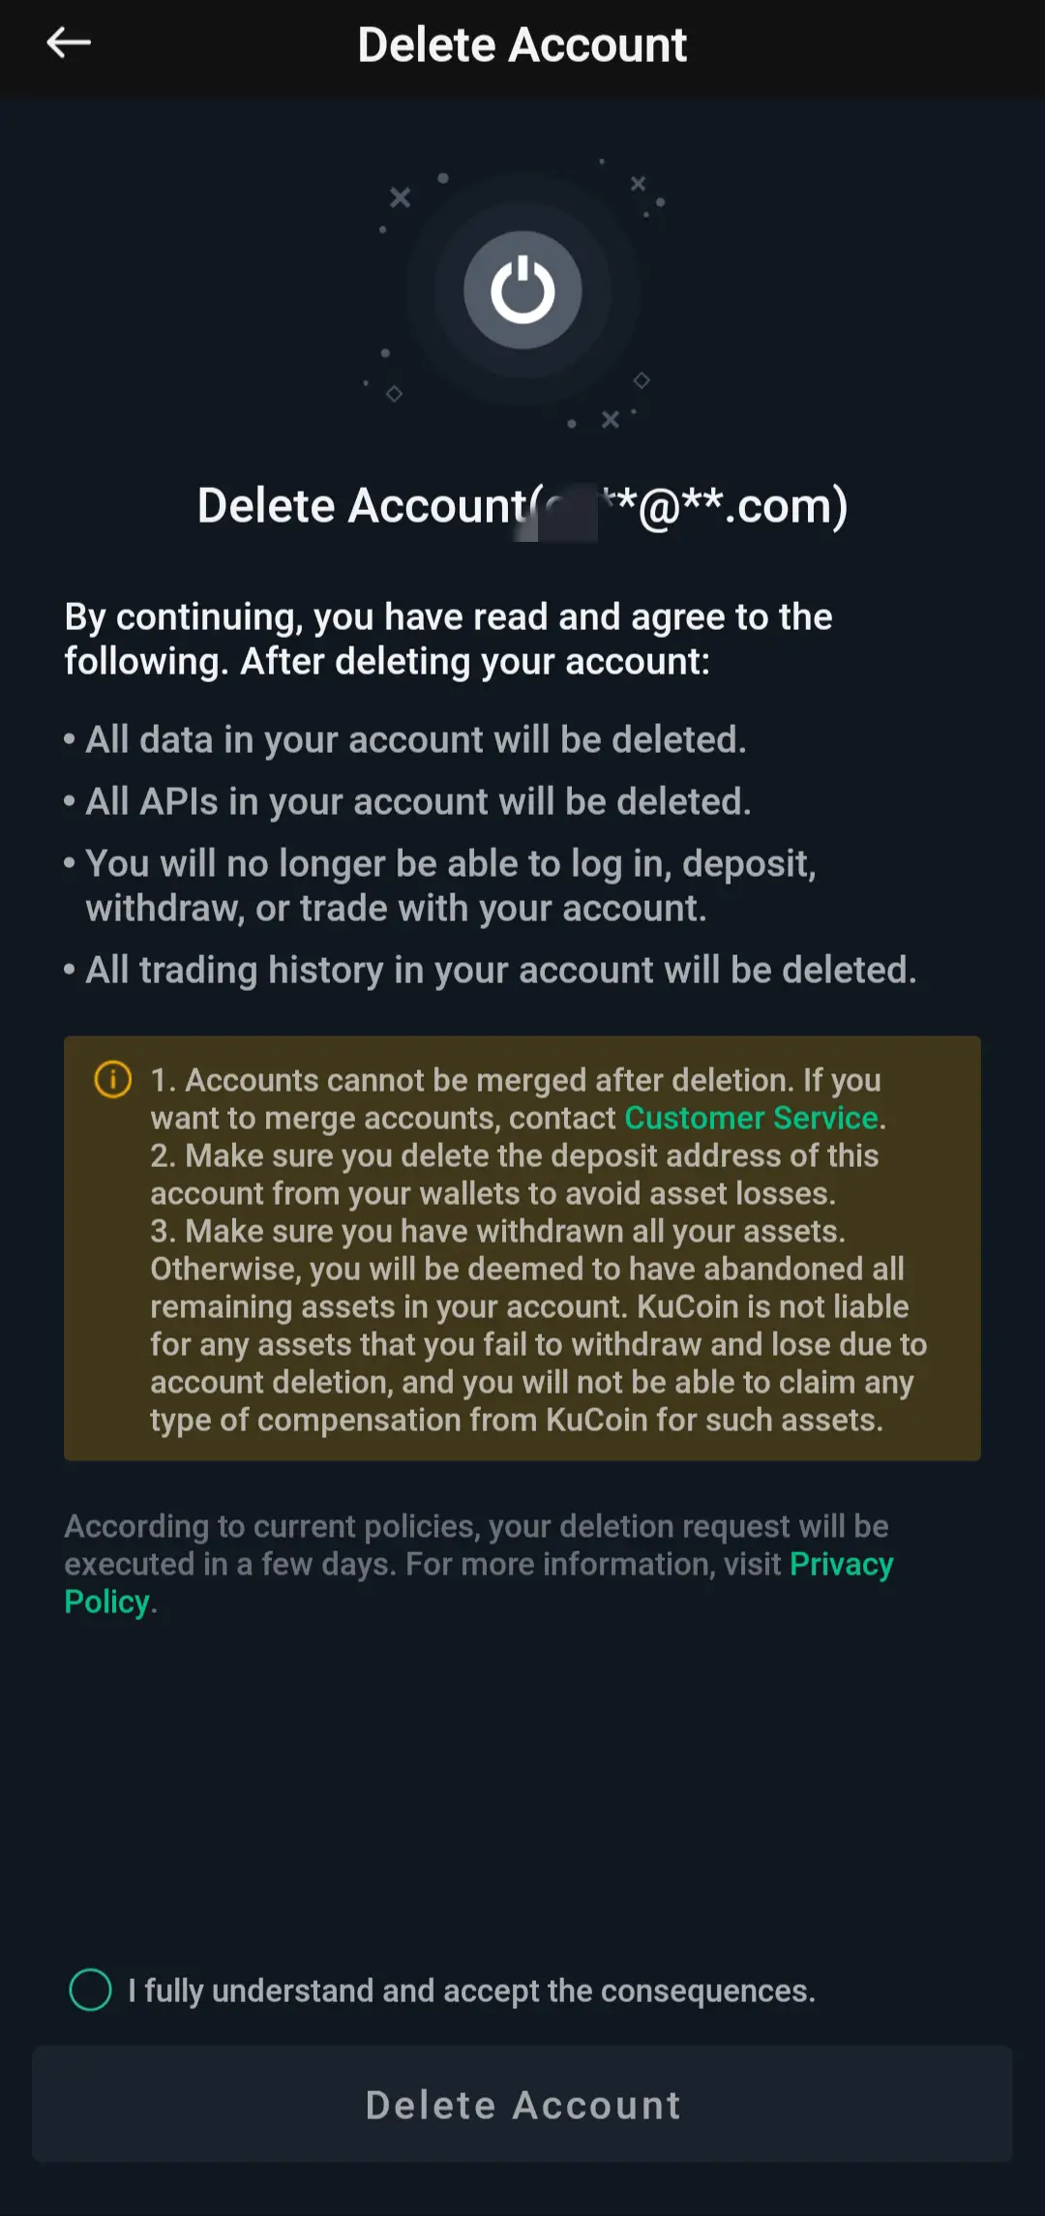Open the 'Delete Account' header title
The height and width of the screenshot is (2216, 1045).
tap(522, 45)
